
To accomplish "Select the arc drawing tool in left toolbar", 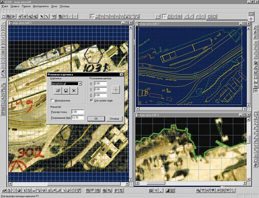I will pos(3,33).
